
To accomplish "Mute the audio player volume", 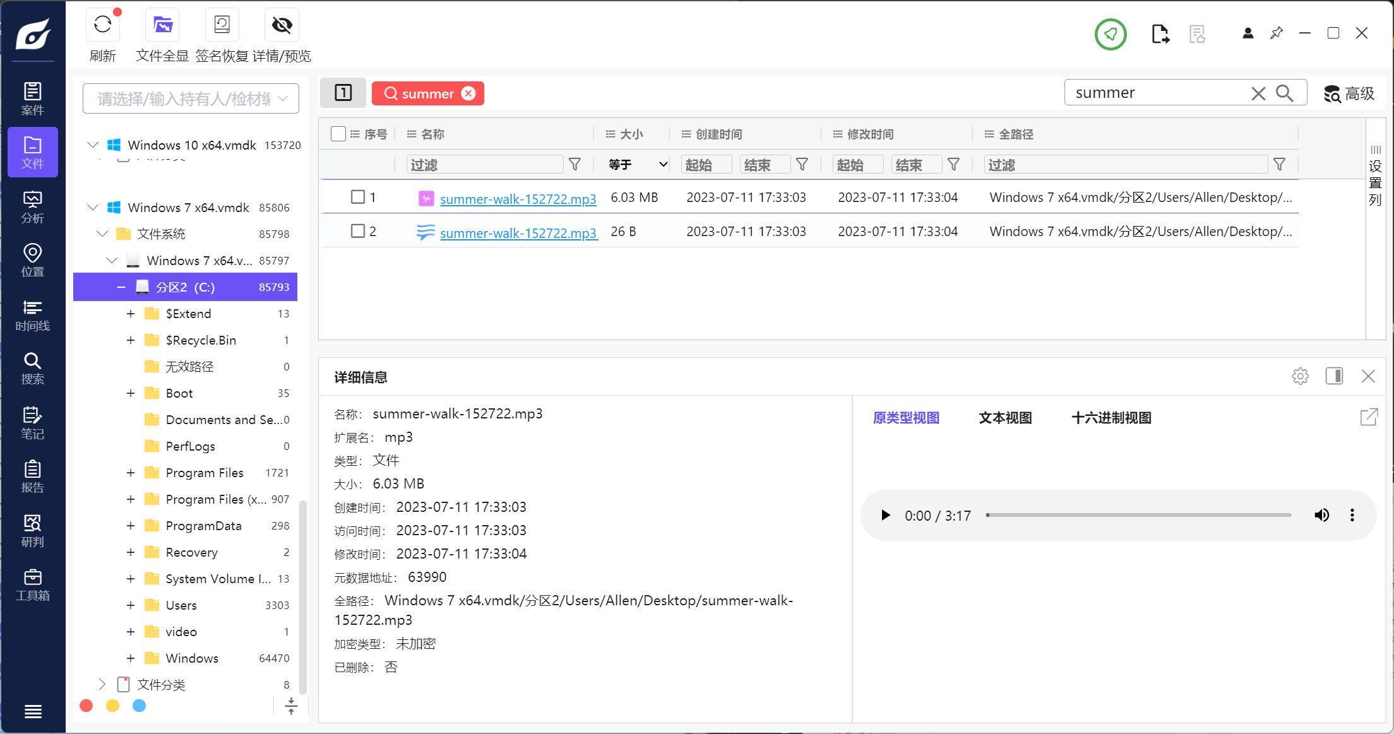I will pos(1321,515).
